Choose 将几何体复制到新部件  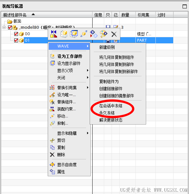click(x=118, y=71)
